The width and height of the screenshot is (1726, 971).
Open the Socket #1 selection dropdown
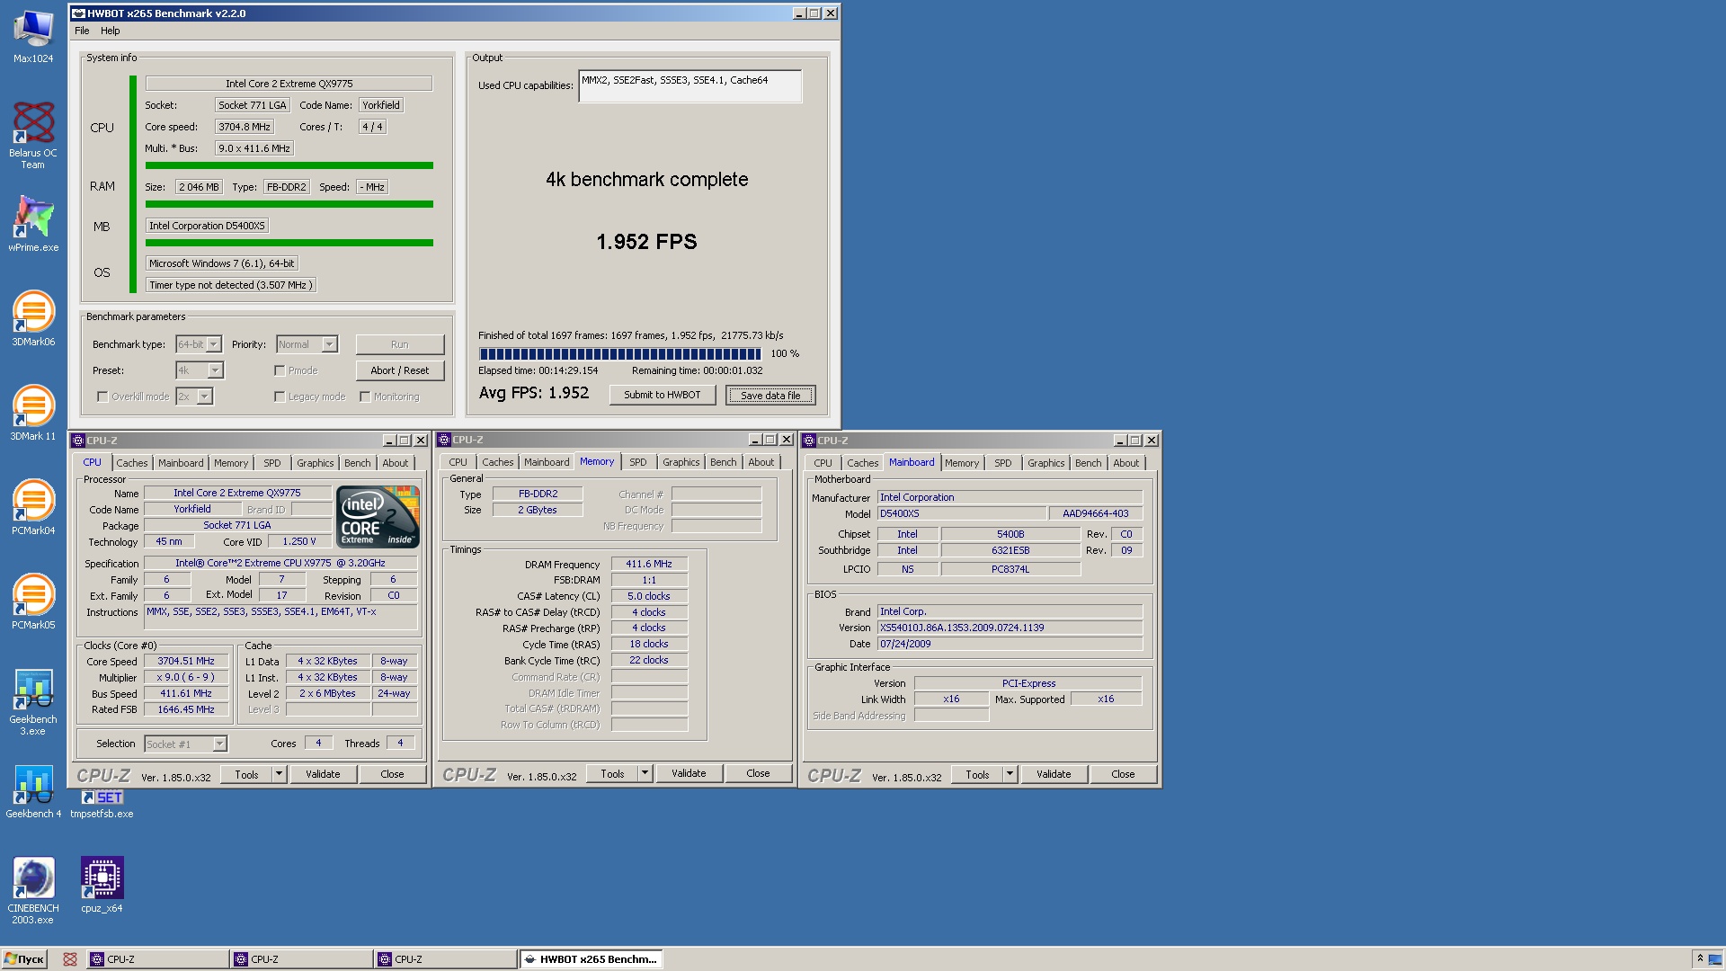click(x=186, y=744)
